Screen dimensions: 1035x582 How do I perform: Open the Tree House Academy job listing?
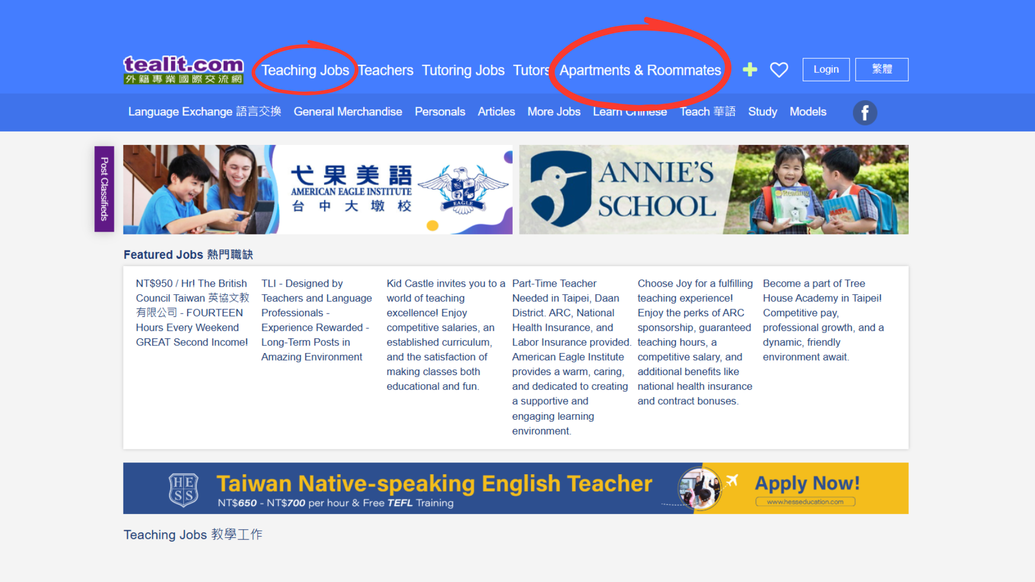[823, 320]
